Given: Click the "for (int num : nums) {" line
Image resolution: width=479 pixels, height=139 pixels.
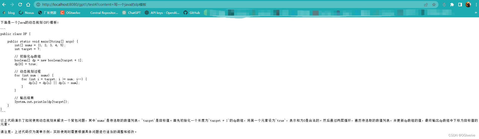Looking at the screenshot, I should 34,75.
